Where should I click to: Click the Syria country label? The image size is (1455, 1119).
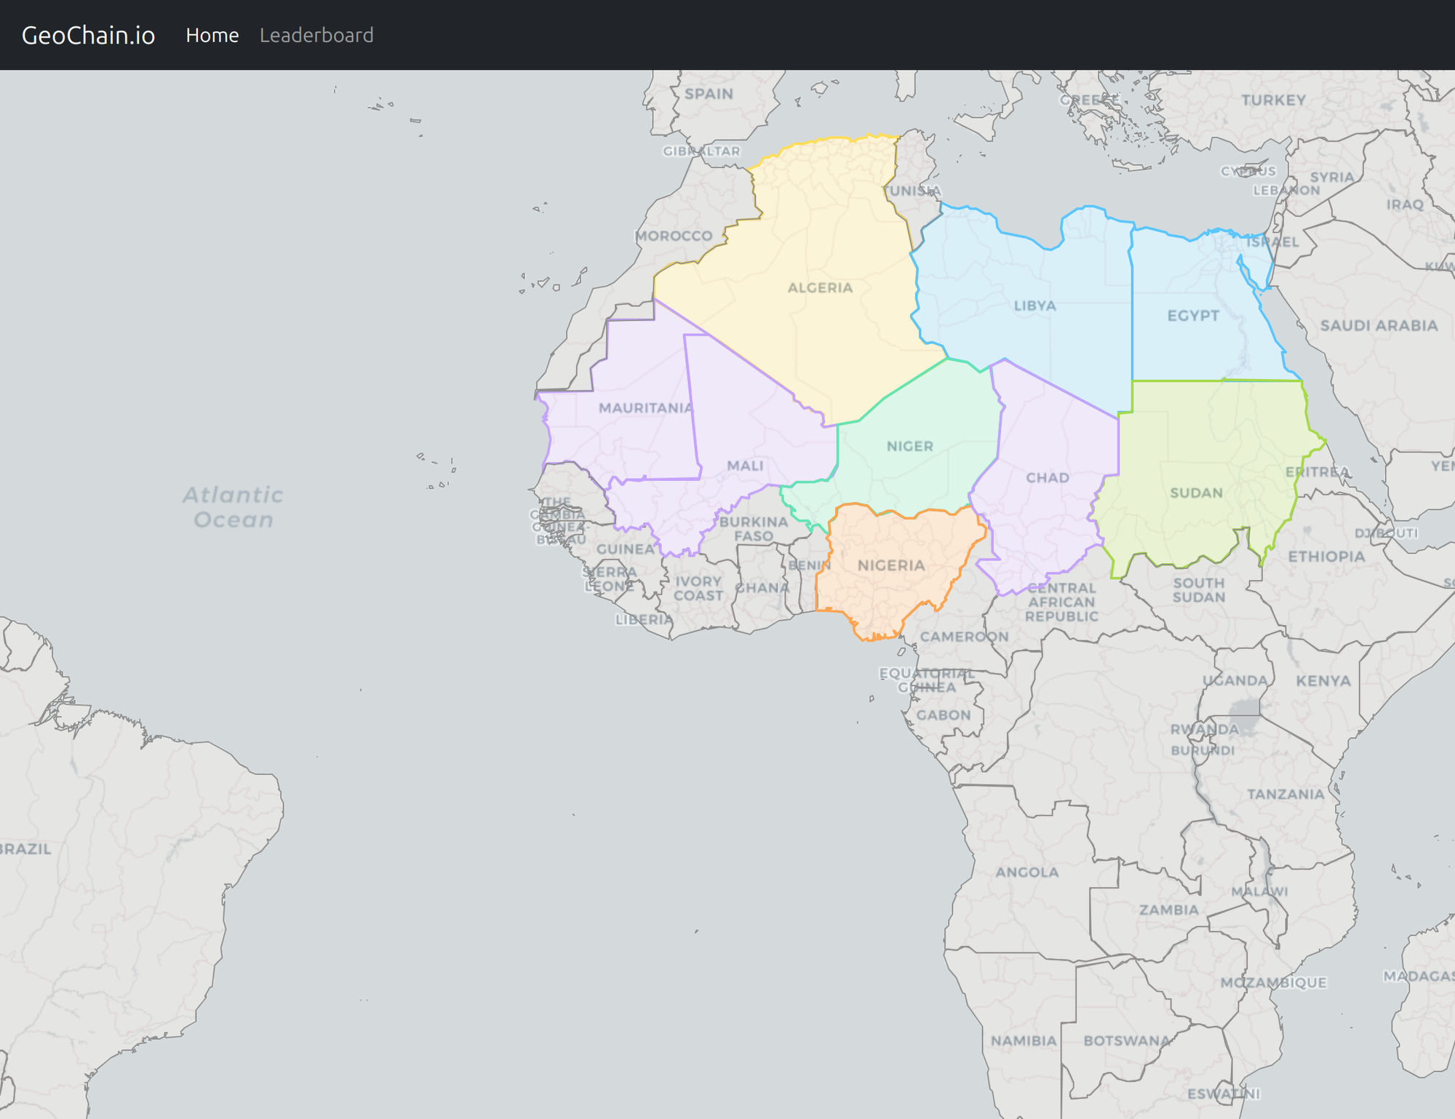(x=1332, y=177)
